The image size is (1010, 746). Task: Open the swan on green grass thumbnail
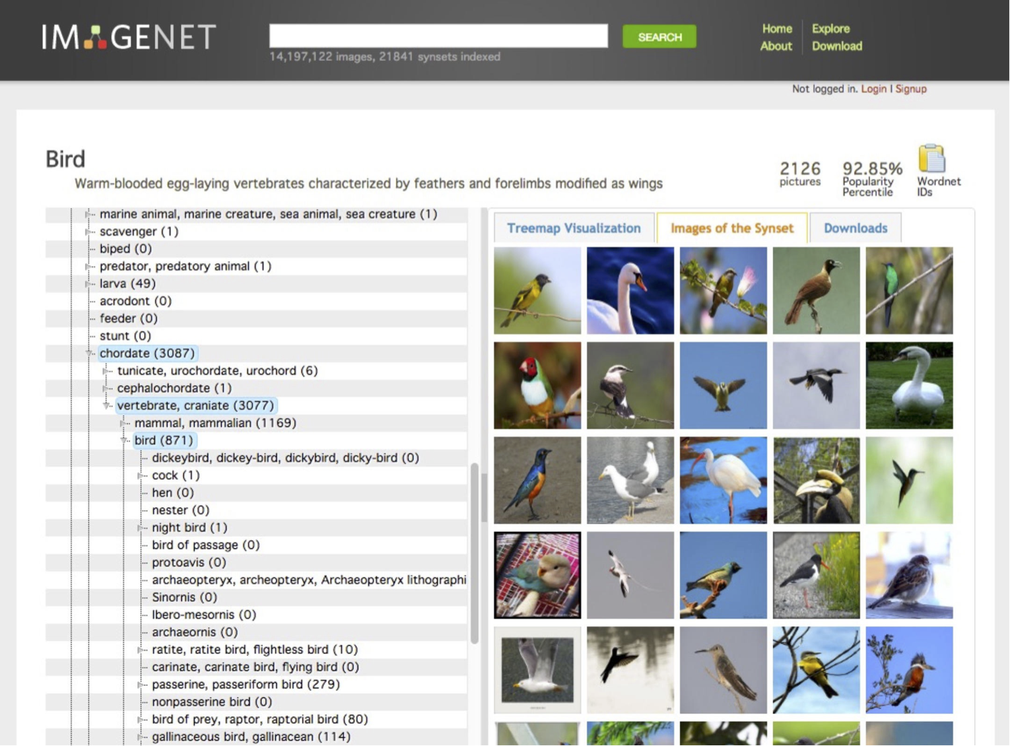coord(909,386)
